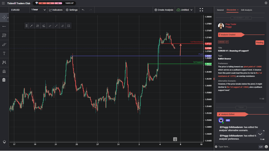Switch to the Edit Analysis tab
Viewport: 269px width, 151px height.
pyautogui.click(x=246, y=10)
